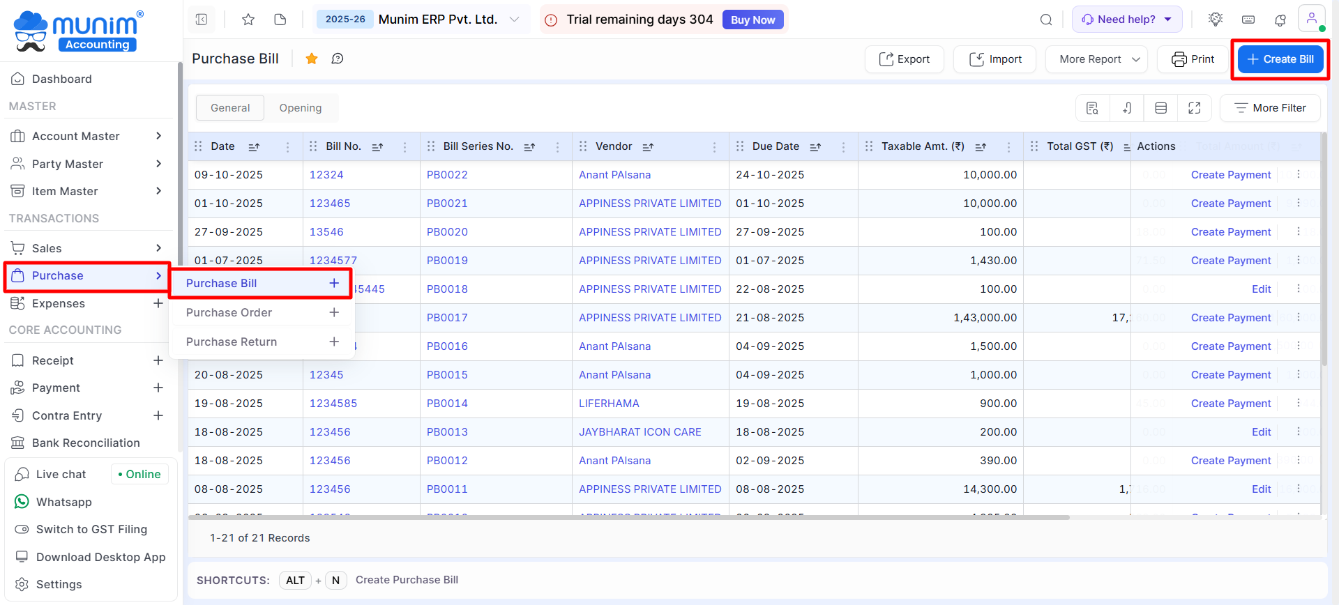Viewport: 1339px width, 605px height.
Task: Open the keyboard shortcuts icon
Action: (1248, 20)
